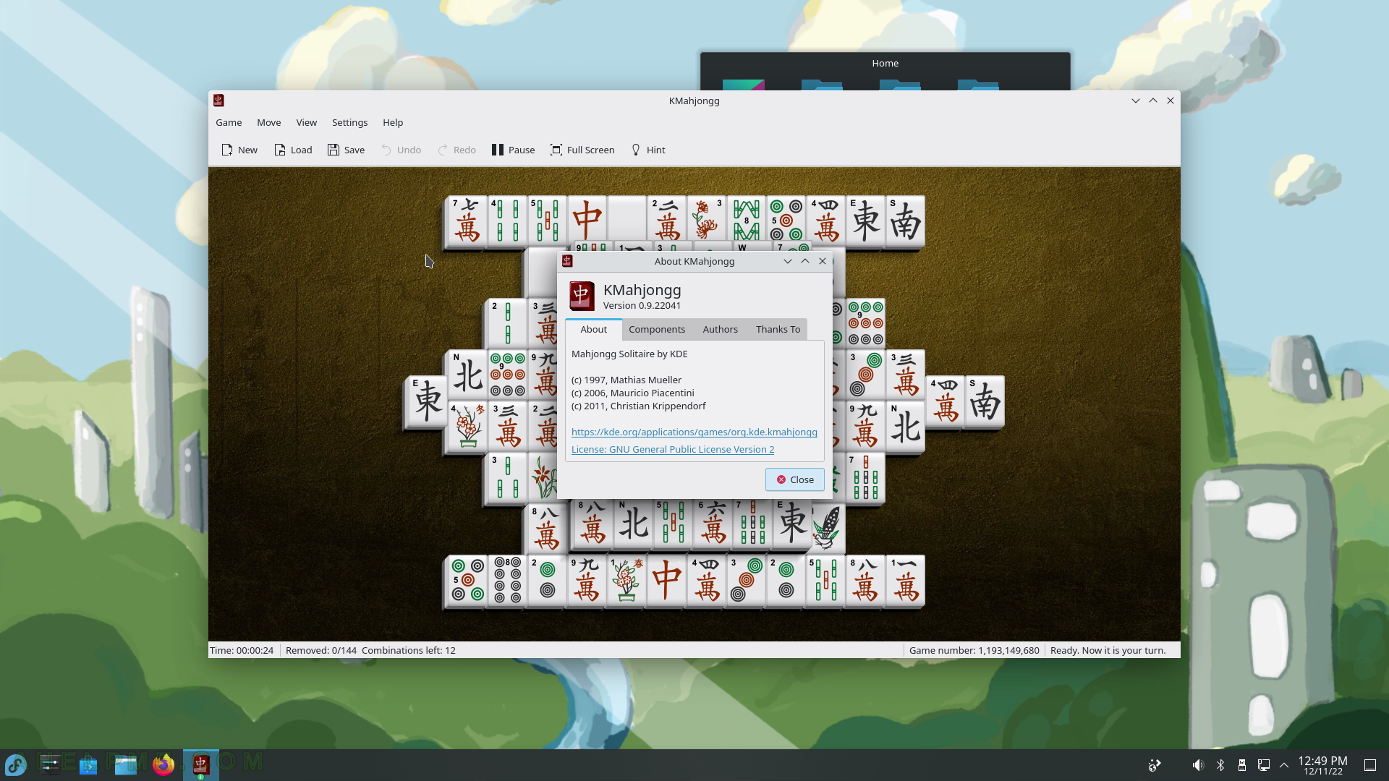
Task: Open the volume control in system tray
Action: 1198,764
